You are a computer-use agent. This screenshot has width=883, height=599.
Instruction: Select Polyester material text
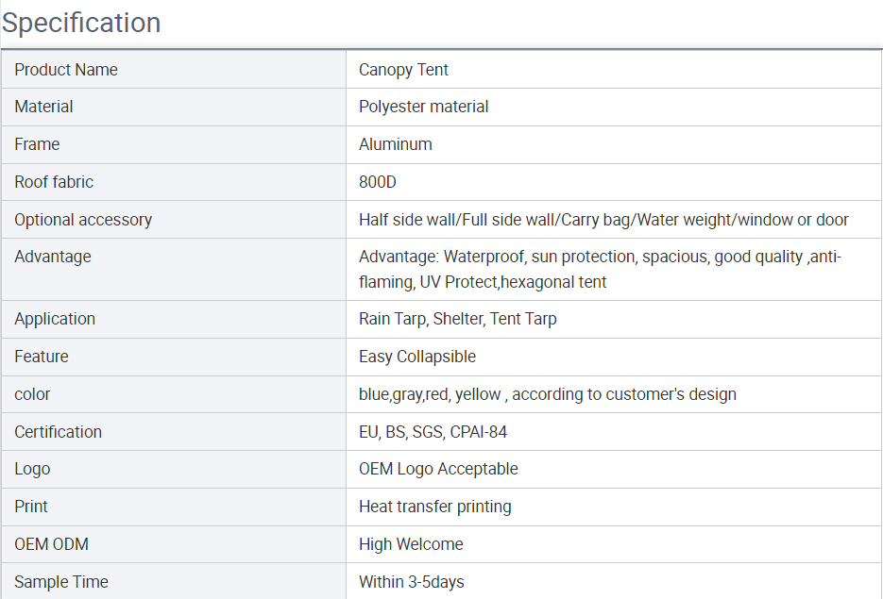click(423, 107)
